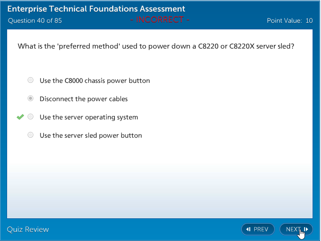
Task: Click the green correct-answer check mark
Action: 20,117
